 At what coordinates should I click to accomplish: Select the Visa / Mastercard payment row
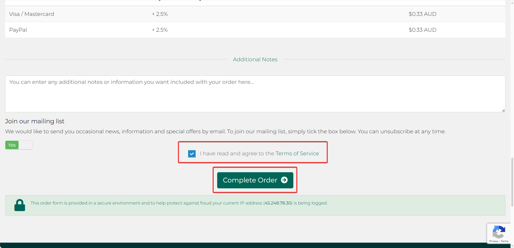tap(255, 14)
